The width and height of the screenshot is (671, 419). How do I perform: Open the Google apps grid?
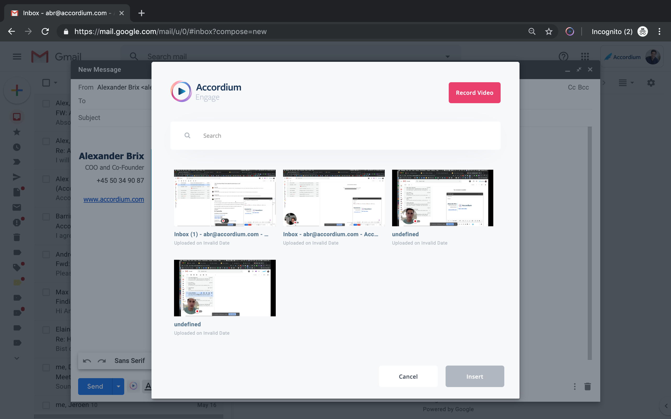click(585, 57)
